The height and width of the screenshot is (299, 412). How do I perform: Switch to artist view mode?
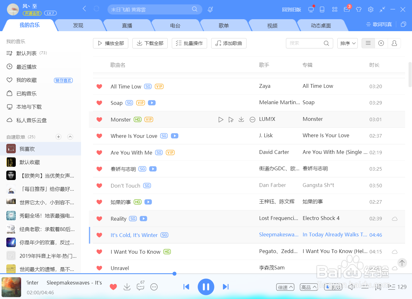[x=394, y=43]
